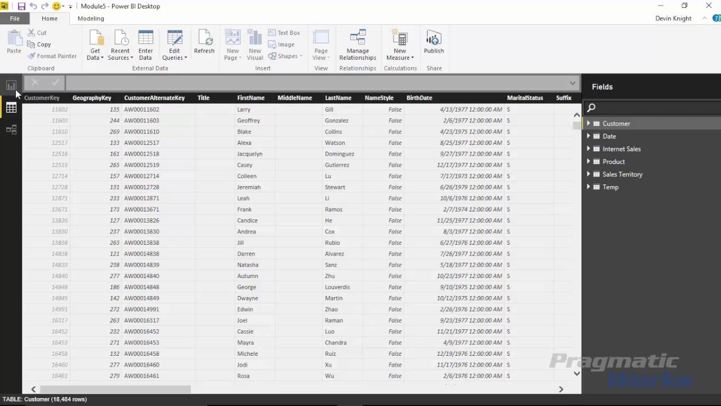721x406 pixels.
Task: Select the Home ribbon tab
Action: click(x=50, y=19)
